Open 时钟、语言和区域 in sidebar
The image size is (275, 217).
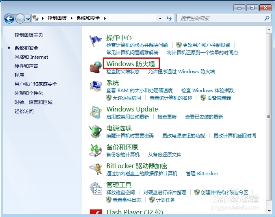coord(33,102)
